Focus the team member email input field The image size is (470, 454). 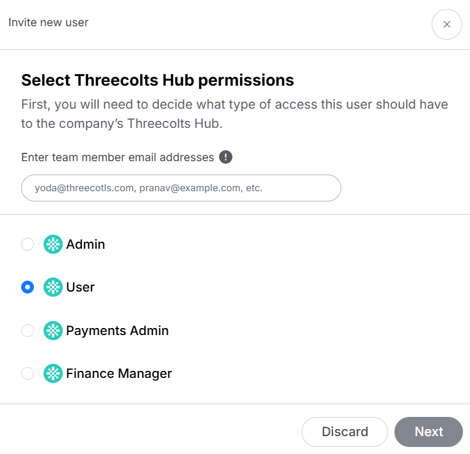click(x=181, y=189)
